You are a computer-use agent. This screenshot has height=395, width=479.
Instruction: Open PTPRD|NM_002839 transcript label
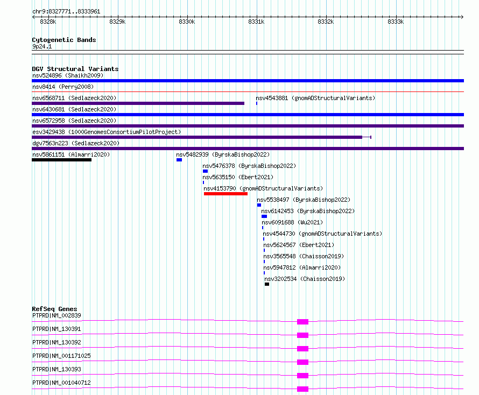(57, 315)
